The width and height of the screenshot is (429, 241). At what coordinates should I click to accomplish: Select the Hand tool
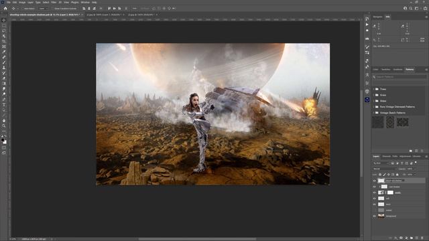[3, 120]
